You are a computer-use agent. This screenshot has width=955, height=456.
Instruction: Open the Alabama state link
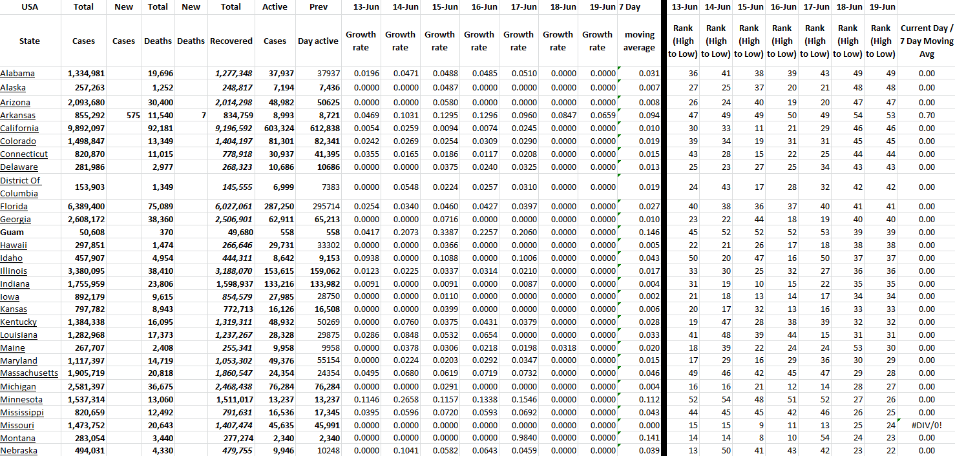(17, 74)
